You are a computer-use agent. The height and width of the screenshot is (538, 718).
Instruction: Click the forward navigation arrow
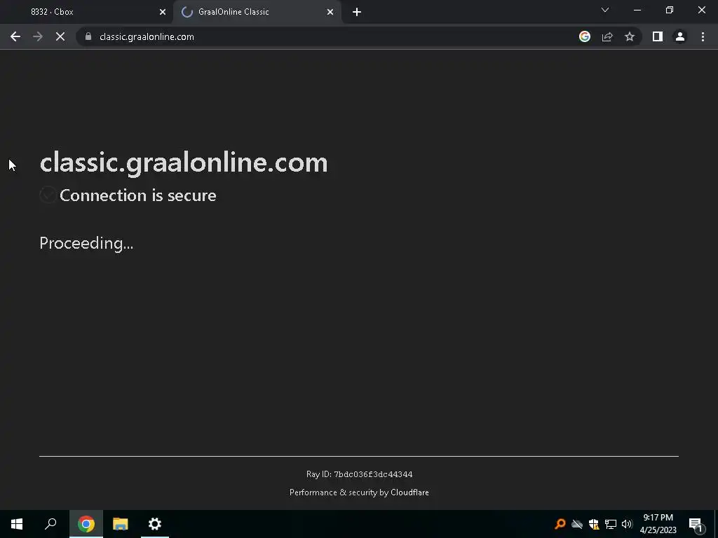38,36
